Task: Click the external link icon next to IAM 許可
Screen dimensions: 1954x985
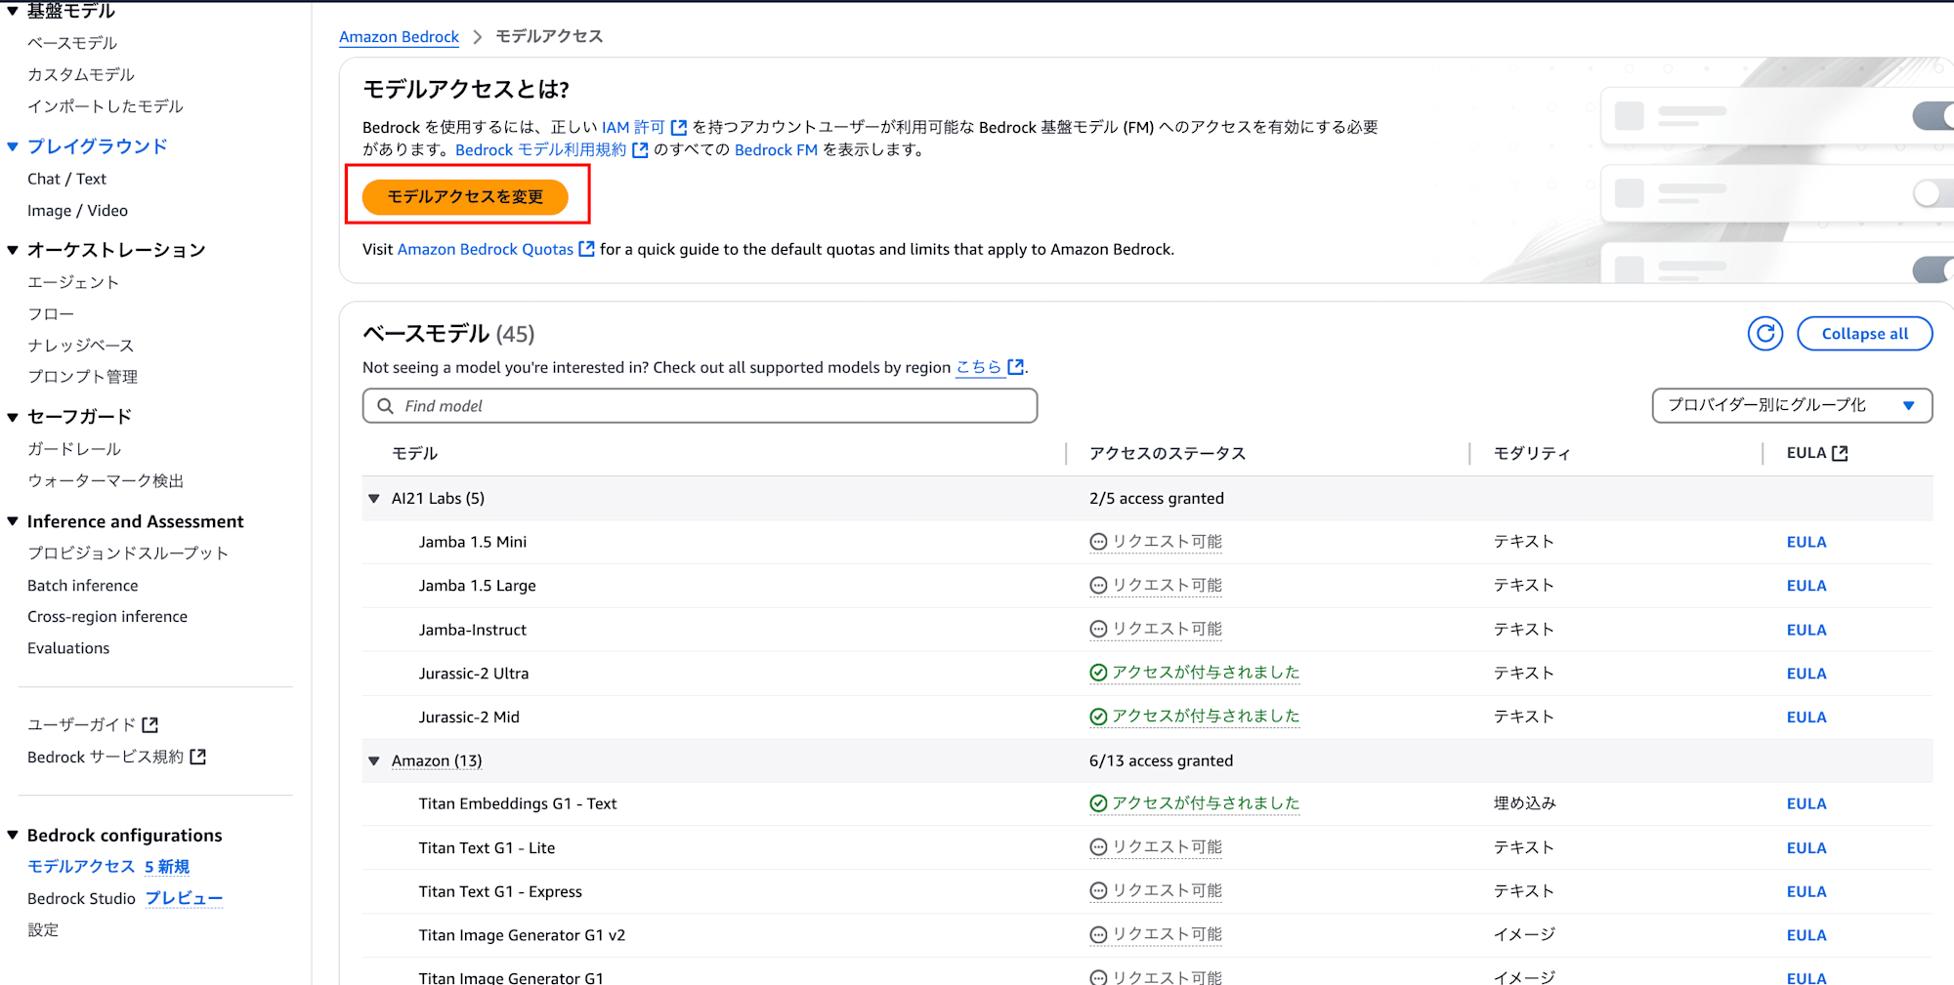Action: pyautogui.click(x=679, y=128)
